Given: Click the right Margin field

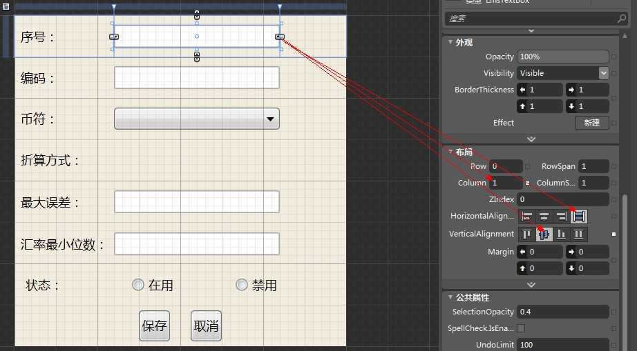Looking at the screenshot, I should (x=587, y=252).
